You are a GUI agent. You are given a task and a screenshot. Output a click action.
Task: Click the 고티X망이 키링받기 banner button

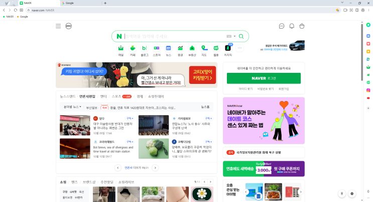point(202,75)
